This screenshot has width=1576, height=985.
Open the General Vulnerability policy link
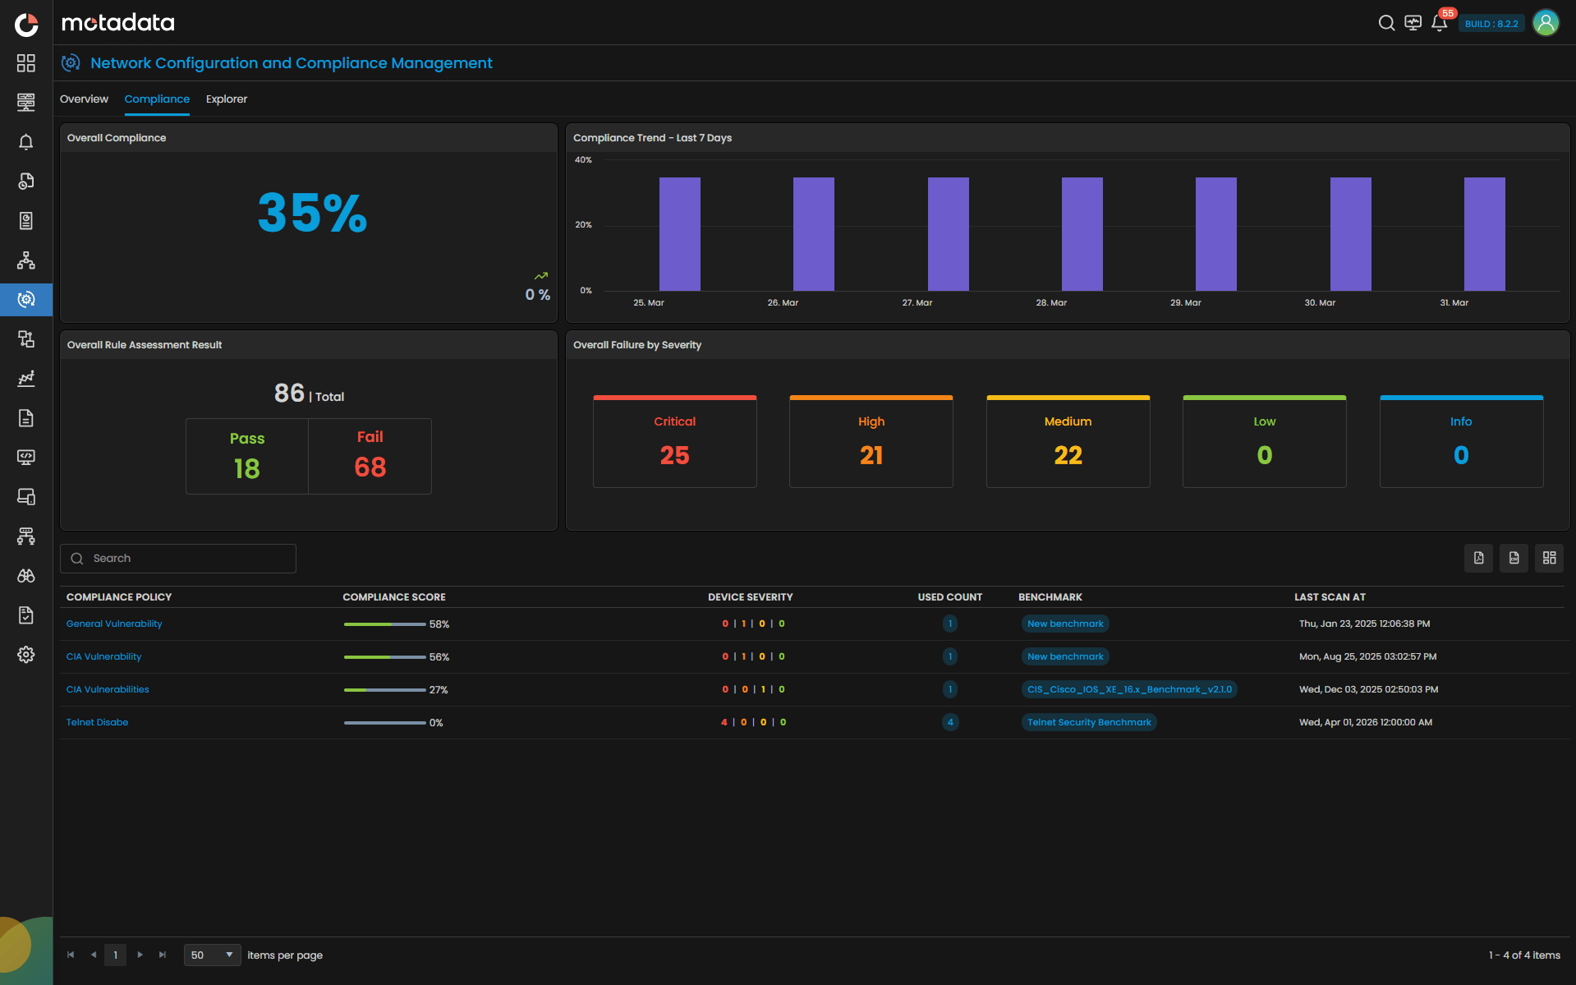click(x=114, y=624)
